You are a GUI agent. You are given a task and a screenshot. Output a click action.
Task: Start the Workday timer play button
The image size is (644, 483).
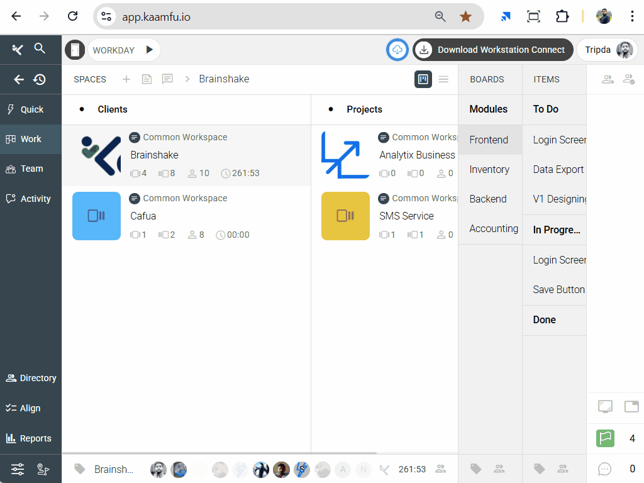[149, 50]
